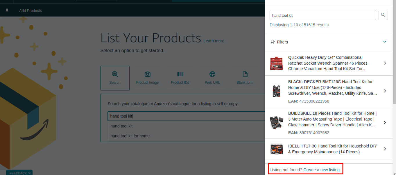Click Create a new listing link
Image resolution: width=396 pixels, height=175 pixels.
pyautogui.click(x=321, y=170)
